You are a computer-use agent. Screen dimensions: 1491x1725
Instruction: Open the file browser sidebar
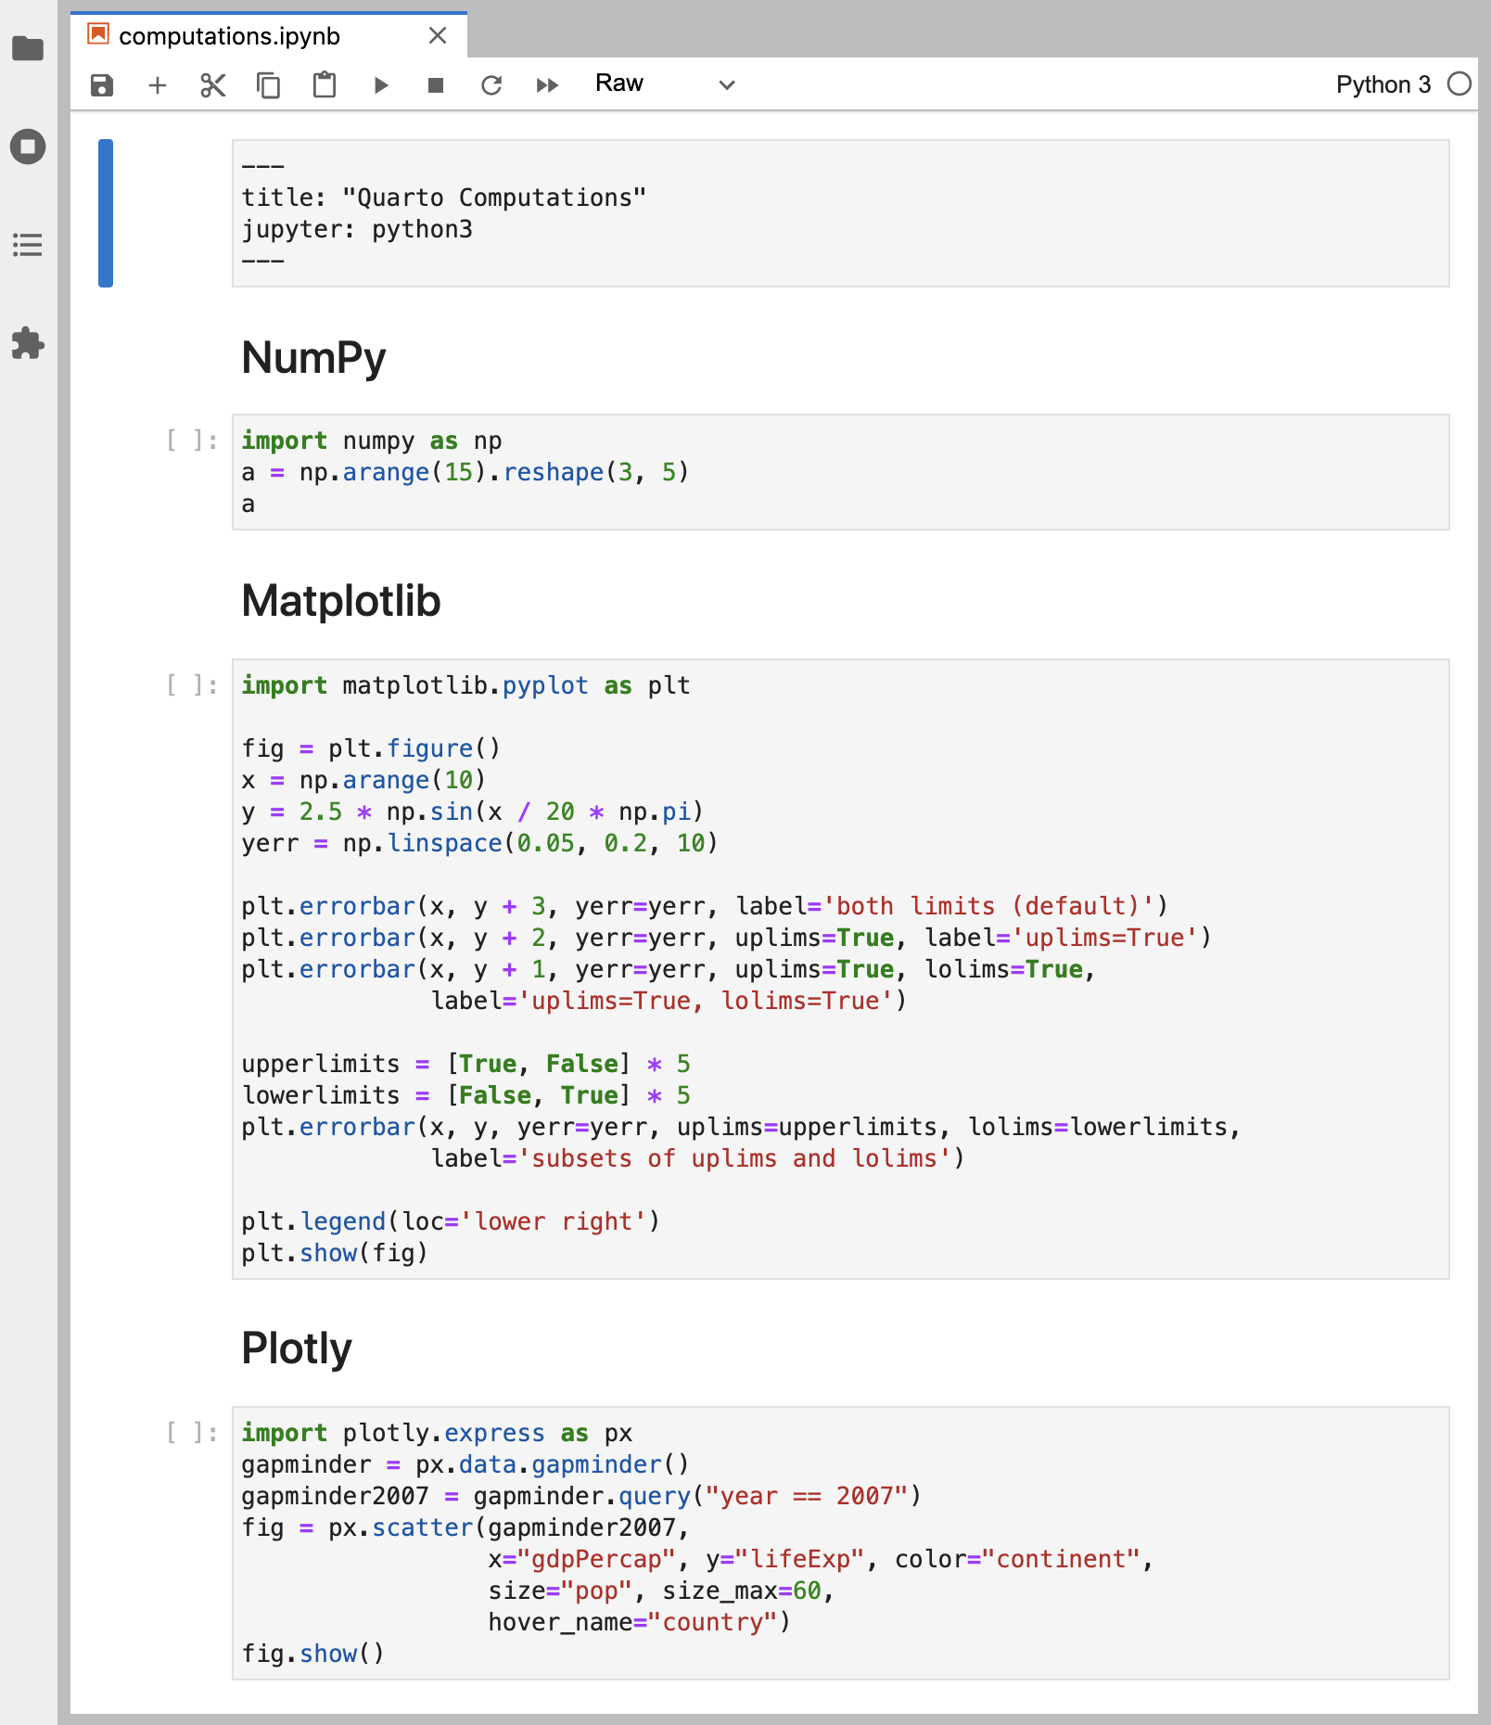click(x=29, y=48)
